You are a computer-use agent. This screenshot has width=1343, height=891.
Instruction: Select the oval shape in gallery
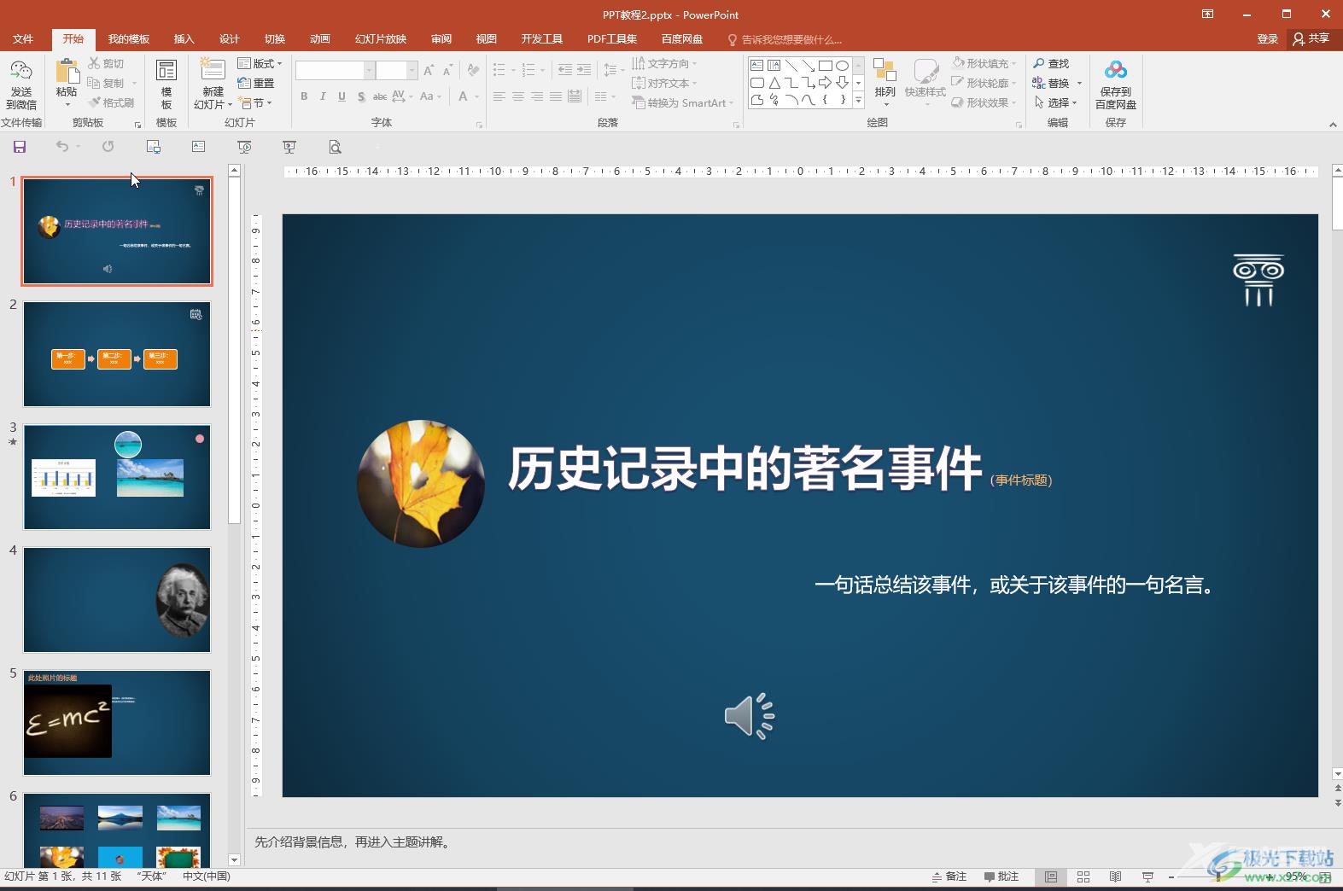tap(842, 66)
